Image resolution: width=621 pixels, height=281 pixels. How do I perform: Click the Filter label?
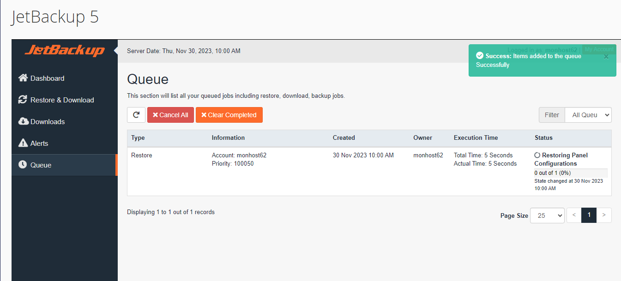[x=552, y=115]
